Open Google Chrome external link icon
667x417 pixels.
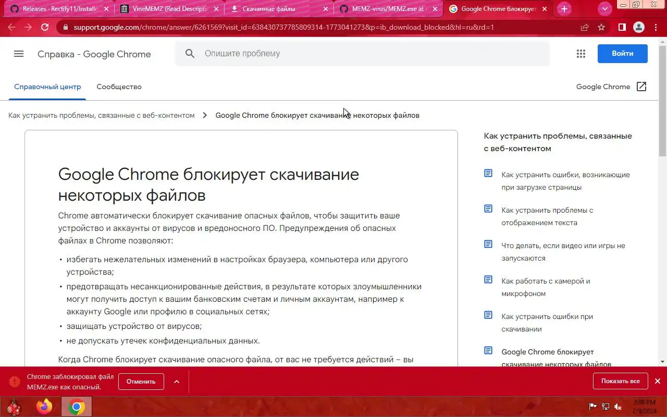(x=641, y=87)
